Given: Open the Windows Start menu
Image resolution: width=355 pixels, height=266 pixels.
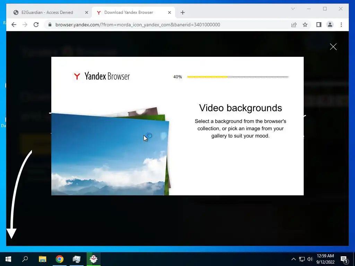Looking at the screenshot, I should [8, 259].
